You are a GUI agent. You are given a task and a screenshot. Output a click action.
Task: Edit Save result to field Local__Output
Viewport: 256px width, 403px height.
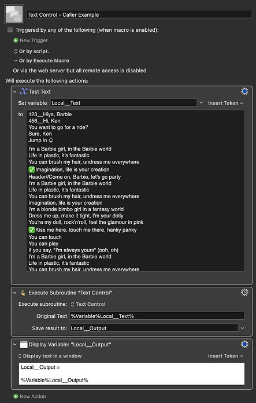click(154, 328)
